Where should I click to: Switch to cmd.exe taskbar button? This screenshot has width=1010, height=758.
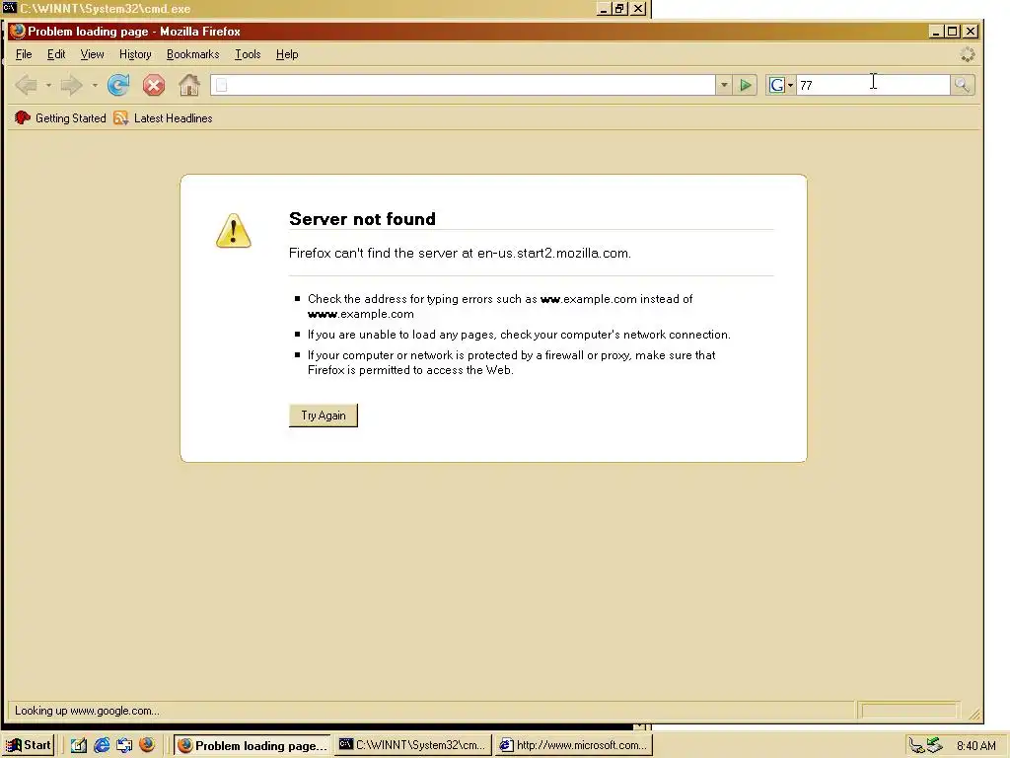[x=413, y=745]
